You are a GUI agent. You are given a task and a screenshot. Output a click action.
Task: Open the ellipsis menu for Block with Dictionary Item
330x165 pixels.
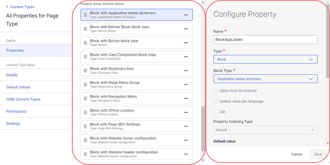(186, 71)
